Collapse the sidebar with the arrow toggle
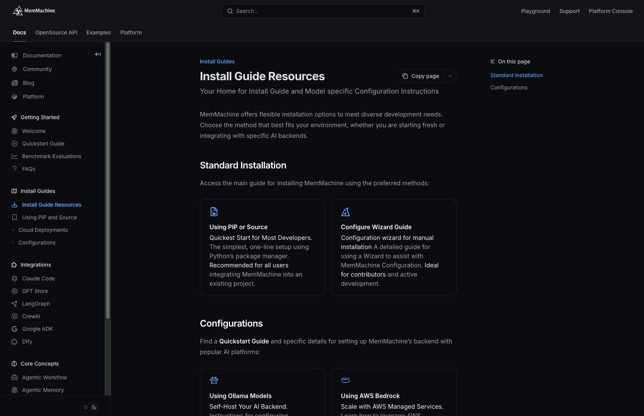The width and height of the screenshot is (644, 416). pyautogui.click(x=98, y=54)
